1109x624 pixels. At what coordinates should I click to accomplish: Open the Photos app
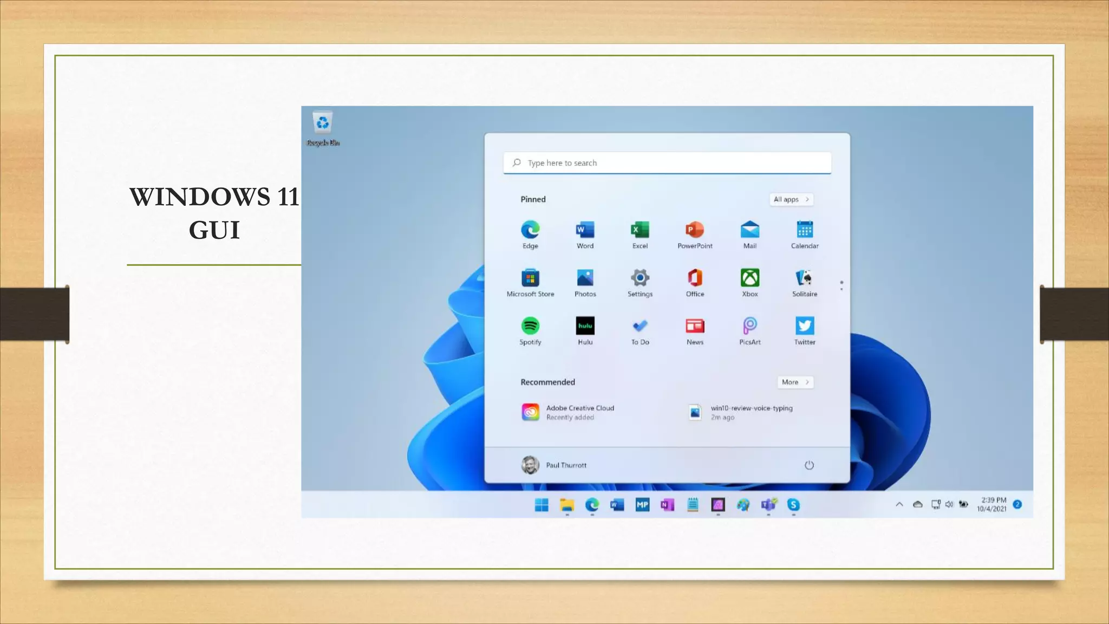coord(585,283)
